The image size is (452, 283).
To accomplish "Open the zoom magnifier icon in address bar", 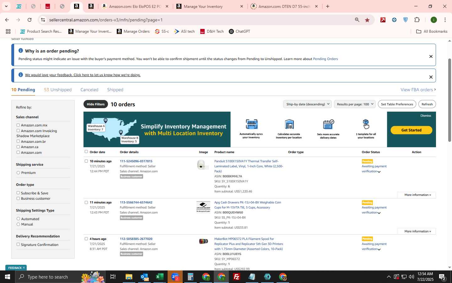I will coord(357,20).
